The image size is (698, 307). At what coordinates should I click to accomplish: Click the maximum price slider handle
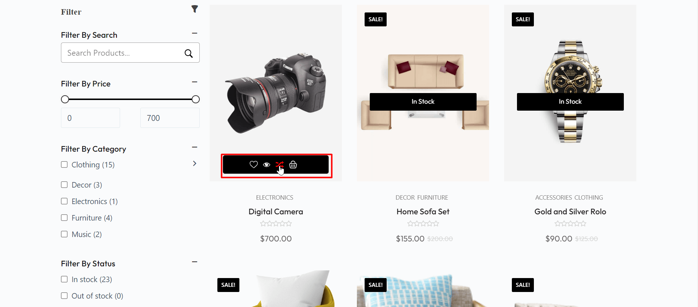(x=196, y=99)
